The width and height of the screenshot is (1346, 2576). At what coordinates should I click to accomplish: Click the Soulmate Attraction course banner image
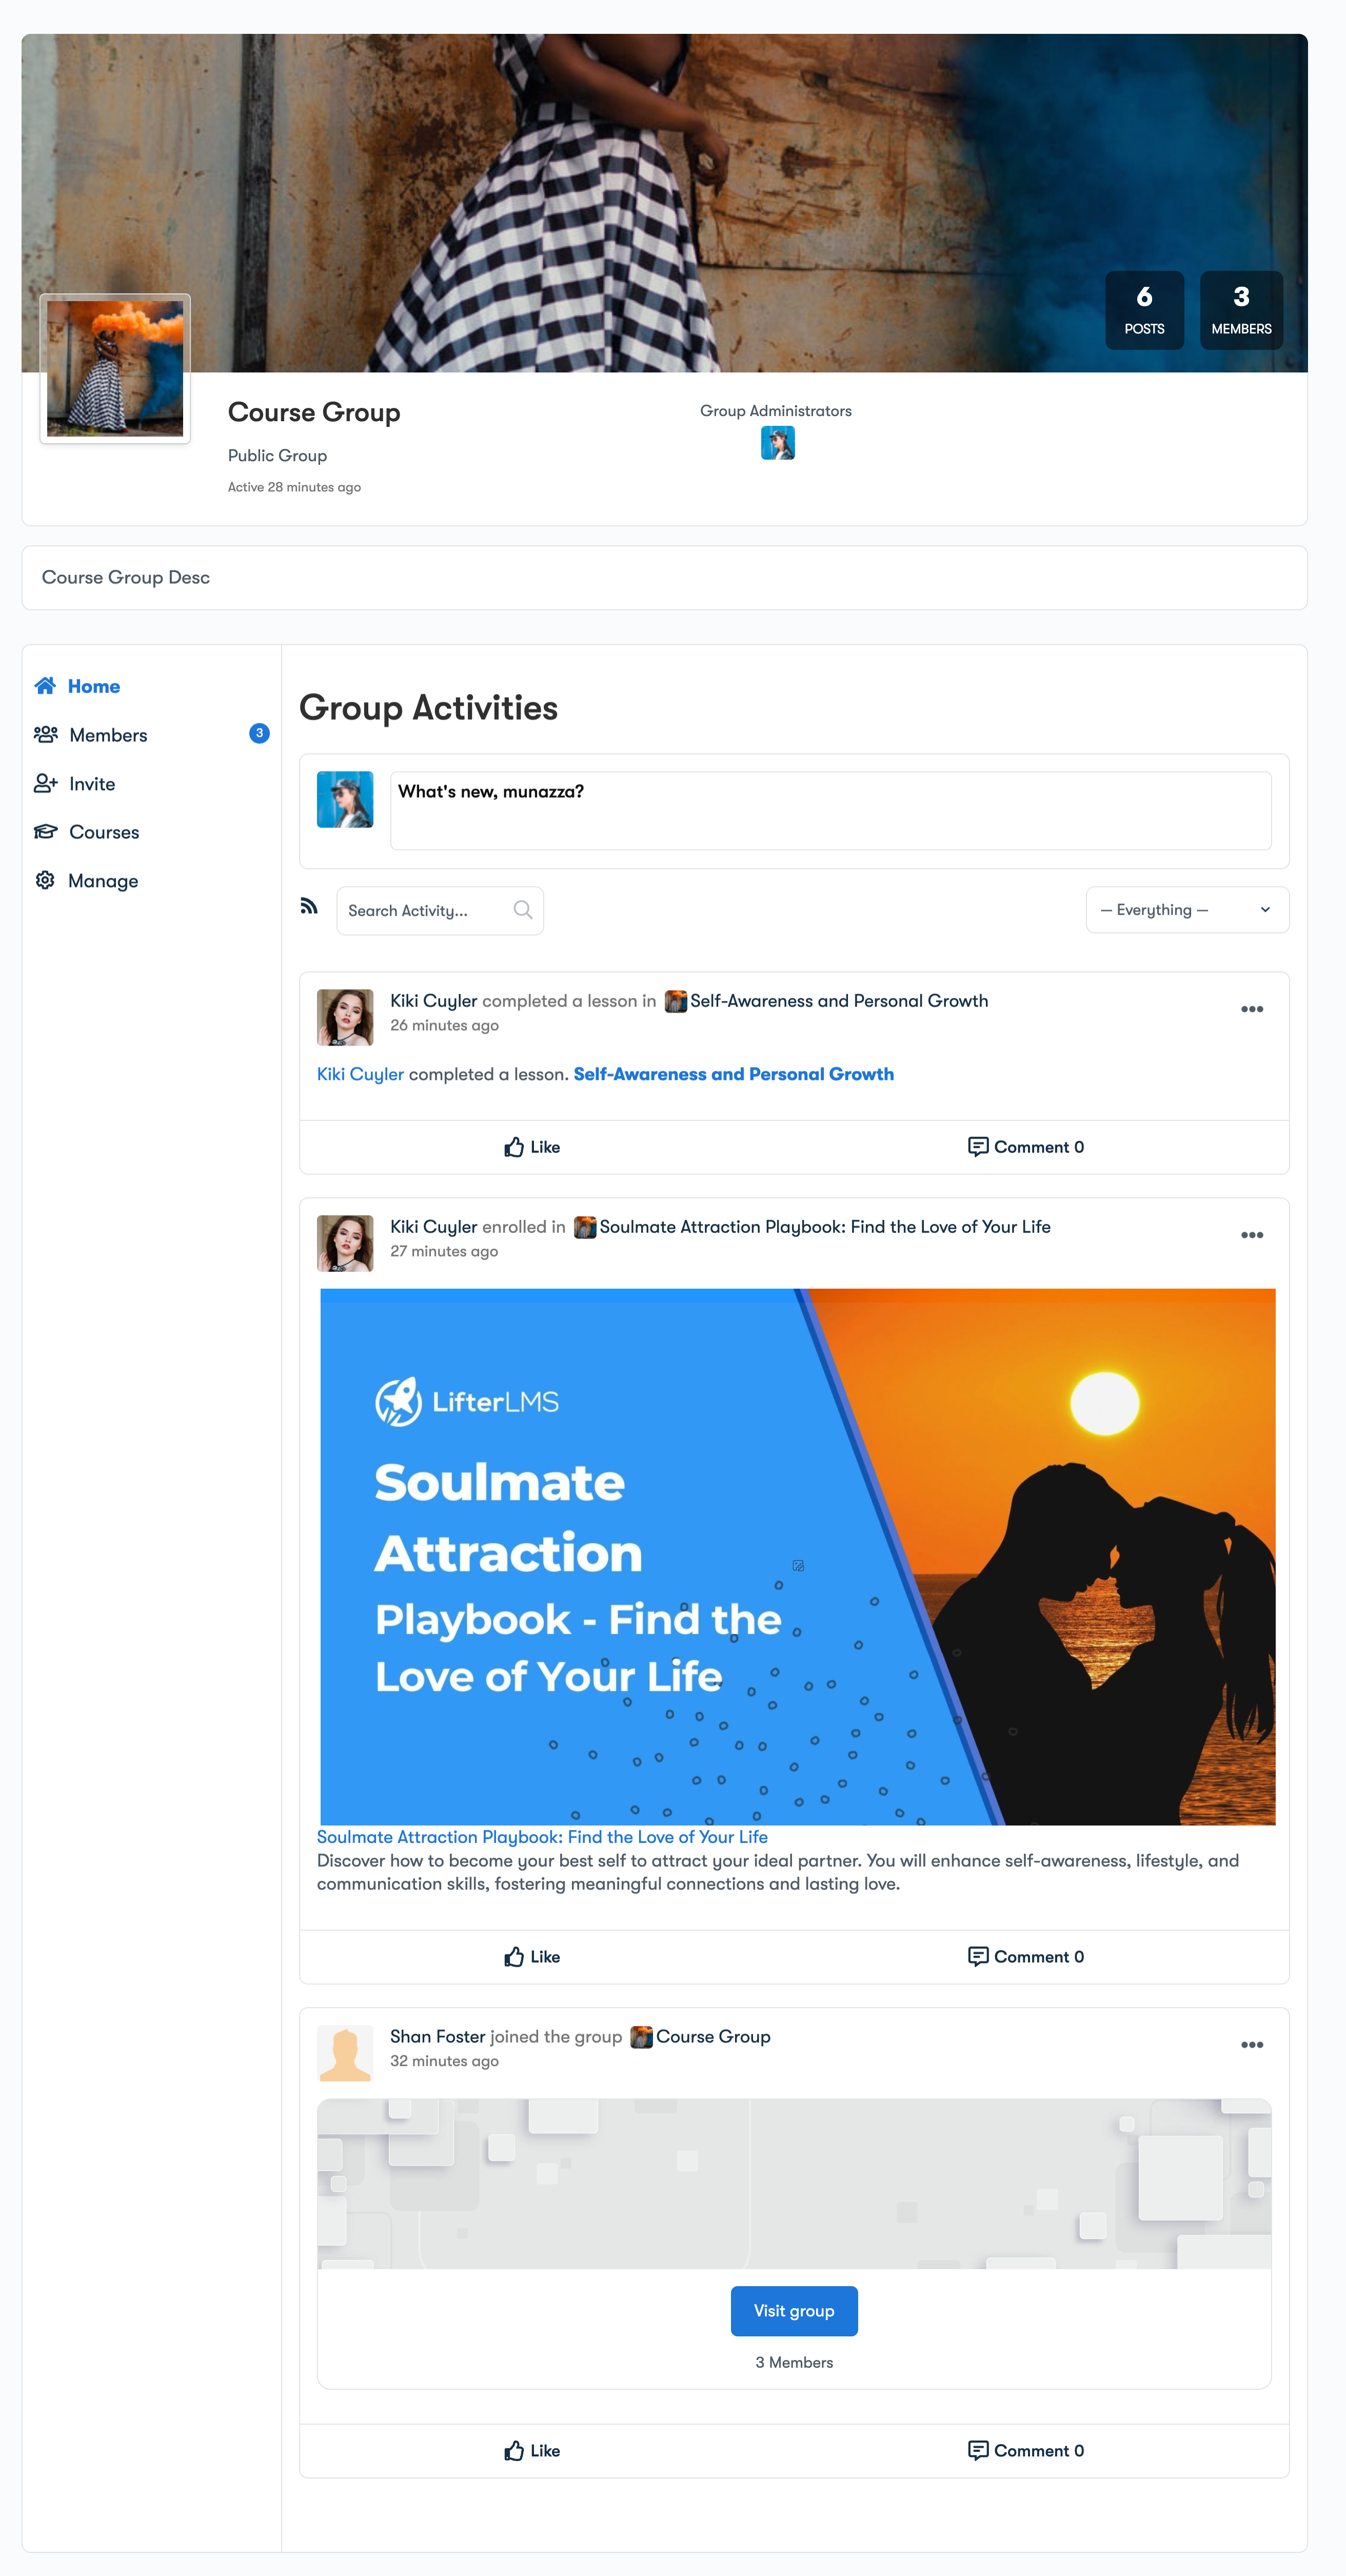tap(798, 1557)
